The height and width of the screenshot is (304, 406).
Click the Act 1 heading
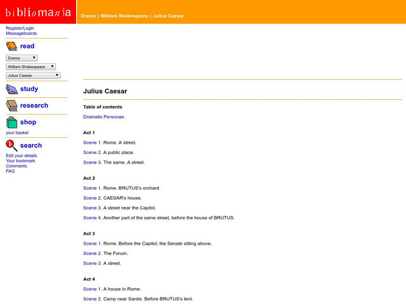(89, 133)
